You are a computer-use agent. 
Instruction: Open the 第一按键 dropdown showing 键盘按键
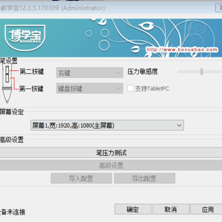point(89,88)
